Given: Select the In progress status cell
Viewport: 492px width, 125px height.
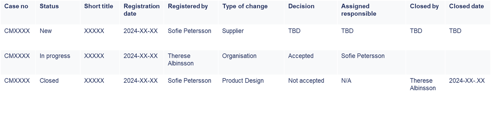Looking at the screenshot, I should click(x=55, y=56).
